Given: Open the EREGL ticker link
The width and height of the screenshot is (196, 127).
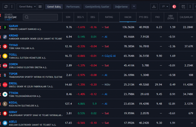Looking at the screenshot, I should 13,83.
